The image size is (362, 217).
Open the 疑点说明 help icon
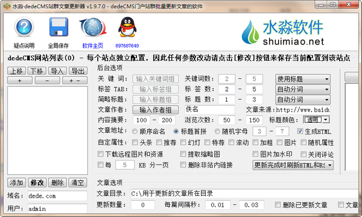point(24,27)
